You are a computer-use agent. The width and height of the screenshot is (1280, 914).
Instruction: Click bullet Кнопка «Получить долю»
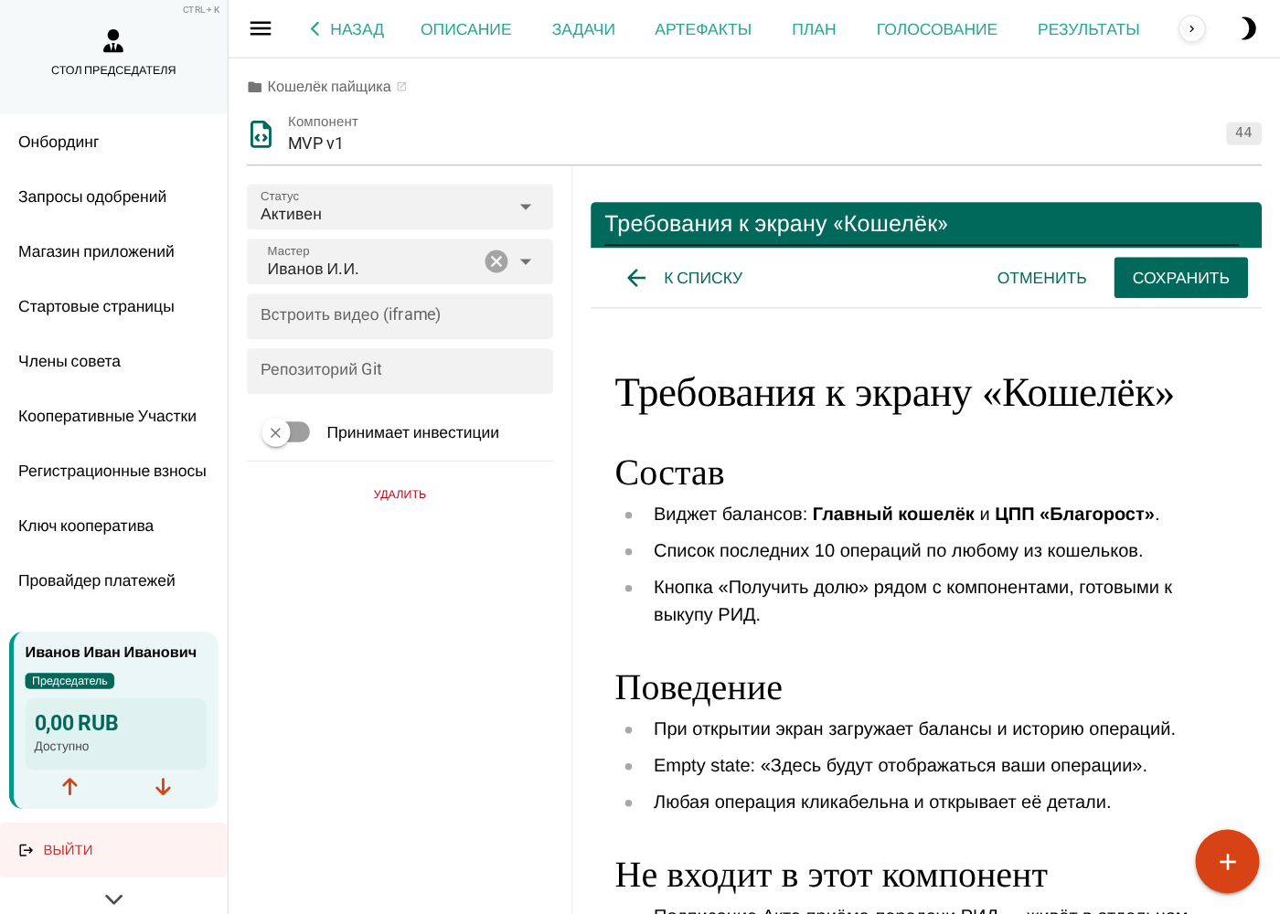[x=912, y=600]
